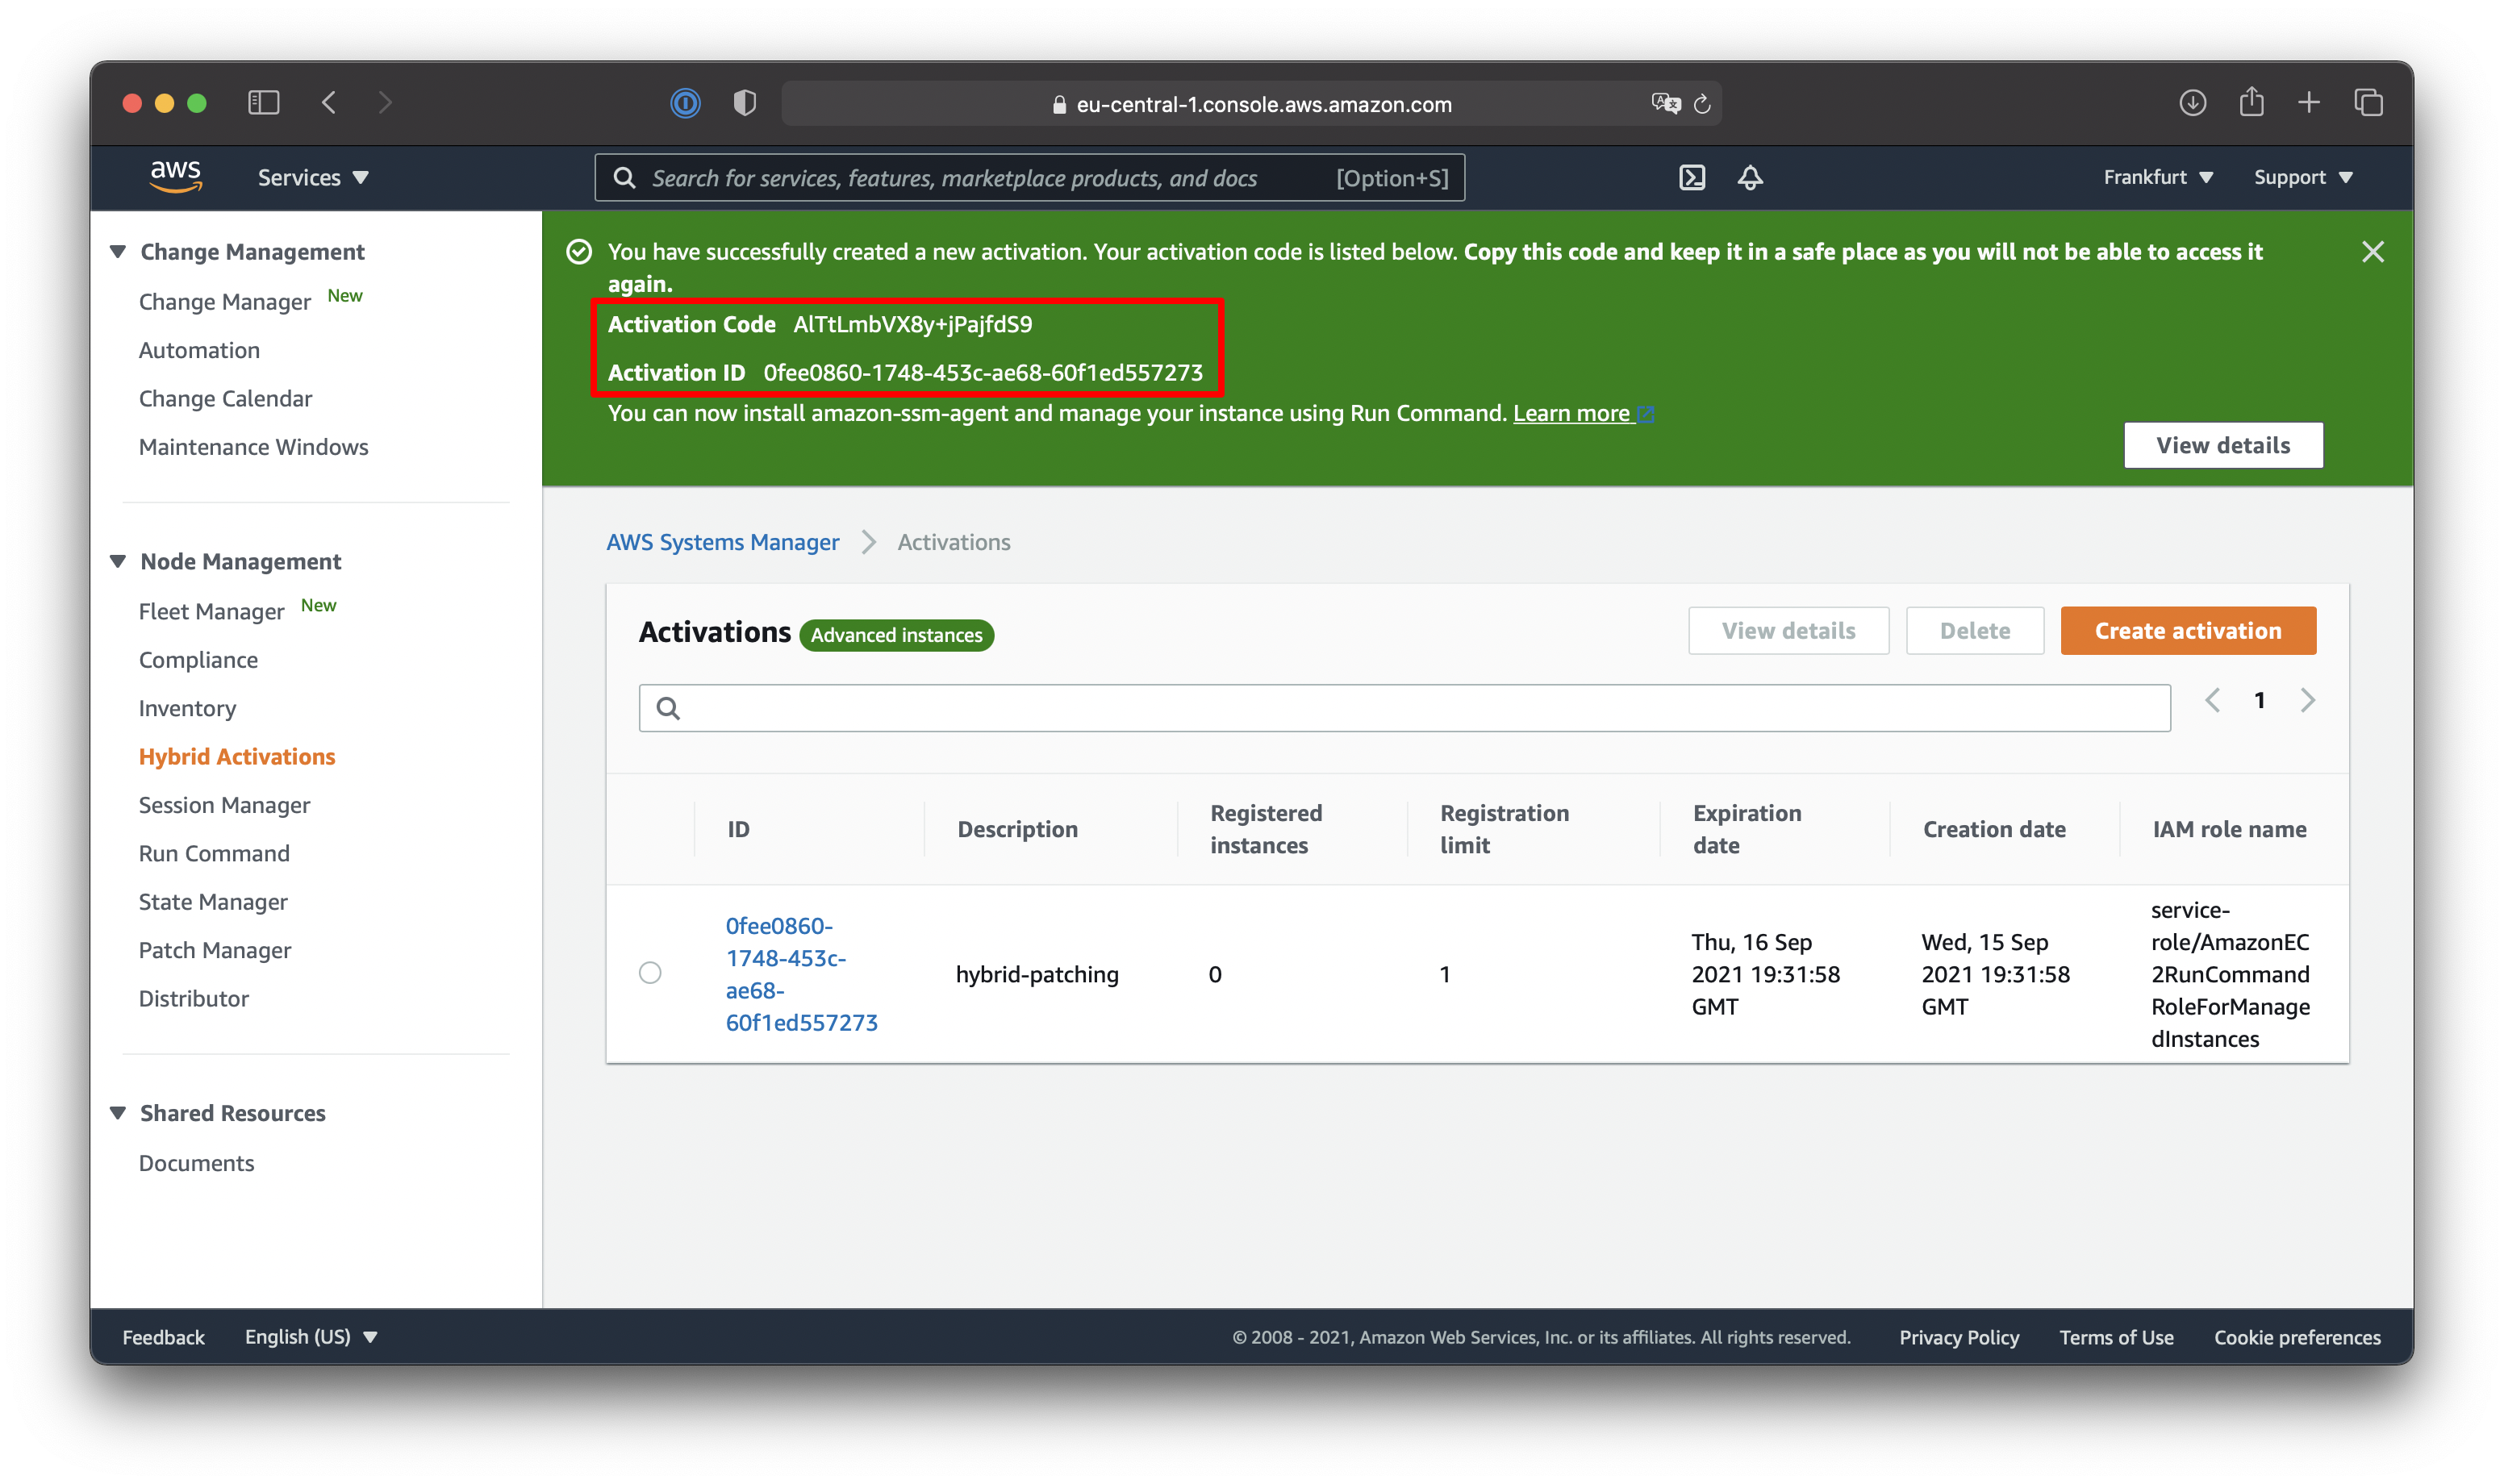Open Patch Manager in sidebar
This screenshot has width=2504, height=1484.
(x=215, y=950)
